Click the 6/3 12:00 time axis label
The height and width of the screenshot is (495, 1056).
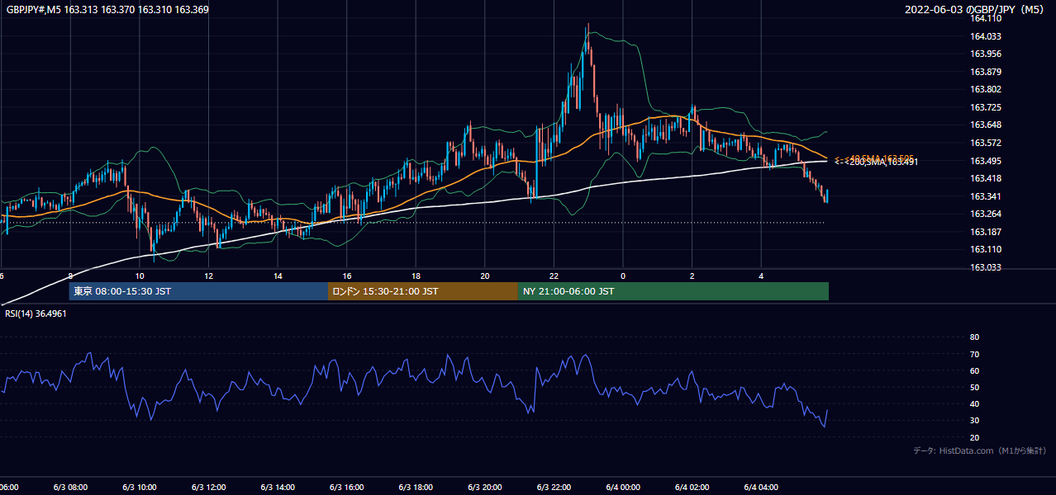[208, 487]
